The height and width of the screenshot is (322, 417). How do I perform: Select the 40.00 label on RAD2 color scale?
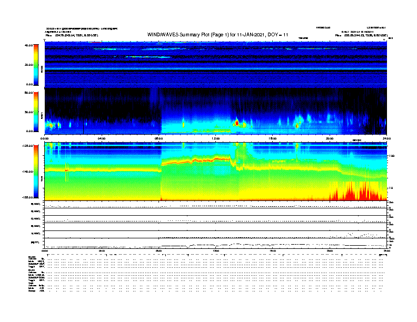pyautogui.click(x=28, y=45)
